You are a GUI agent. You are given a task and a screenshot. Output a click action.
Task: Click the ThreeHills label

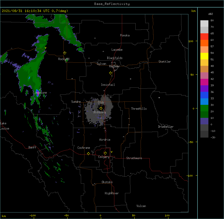[x=139, y=109]
